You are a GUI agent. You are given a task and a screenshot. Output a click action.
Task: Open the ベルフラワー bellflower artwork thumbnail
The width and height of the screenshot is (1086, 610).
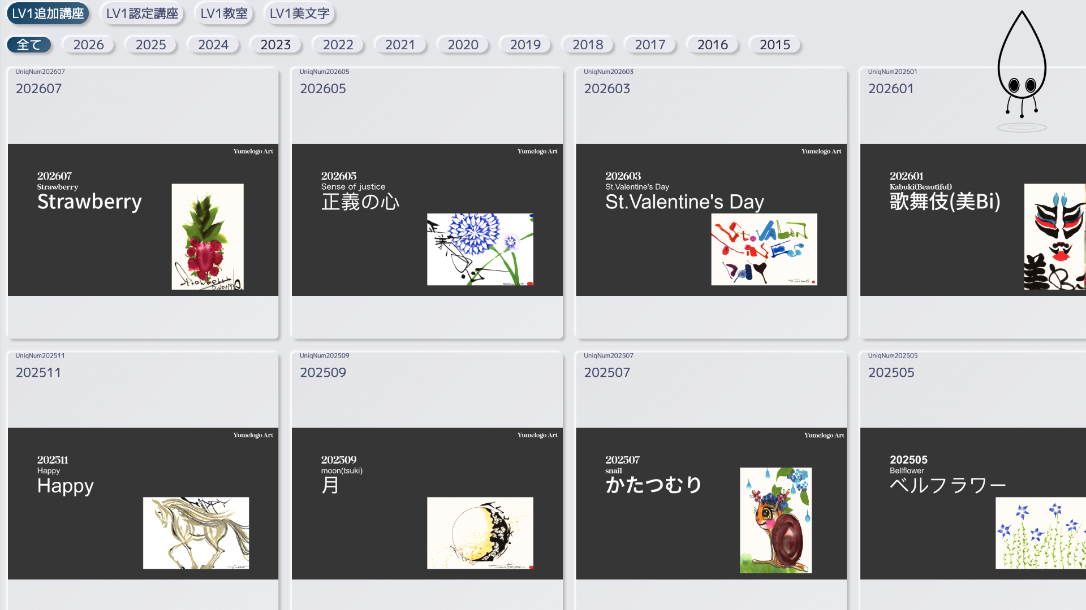1041,533
